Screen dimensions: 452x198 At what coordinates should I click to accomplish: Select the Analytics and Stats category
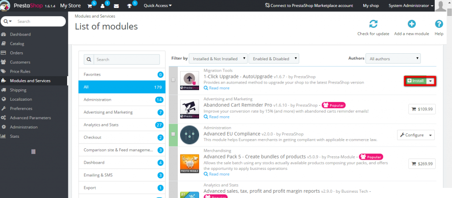click(122, 125)
